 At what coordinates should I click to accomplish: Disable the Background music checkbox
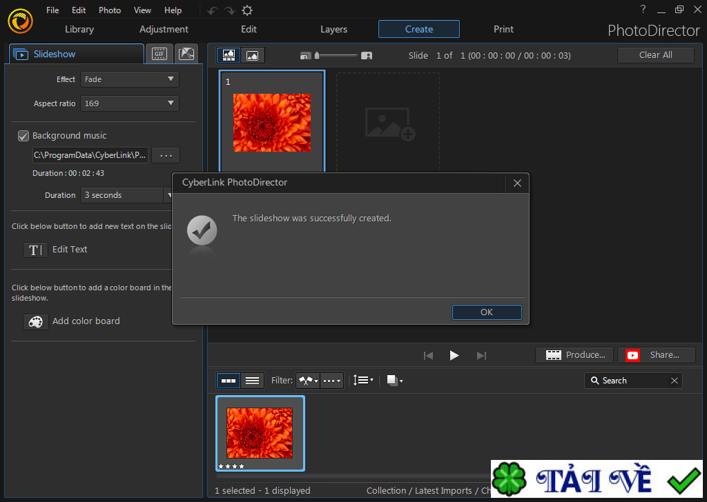tap(23, 135)
